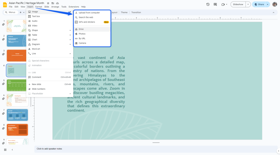Select By URL image option
The image size is (280, 155).
tap(82, 38)
